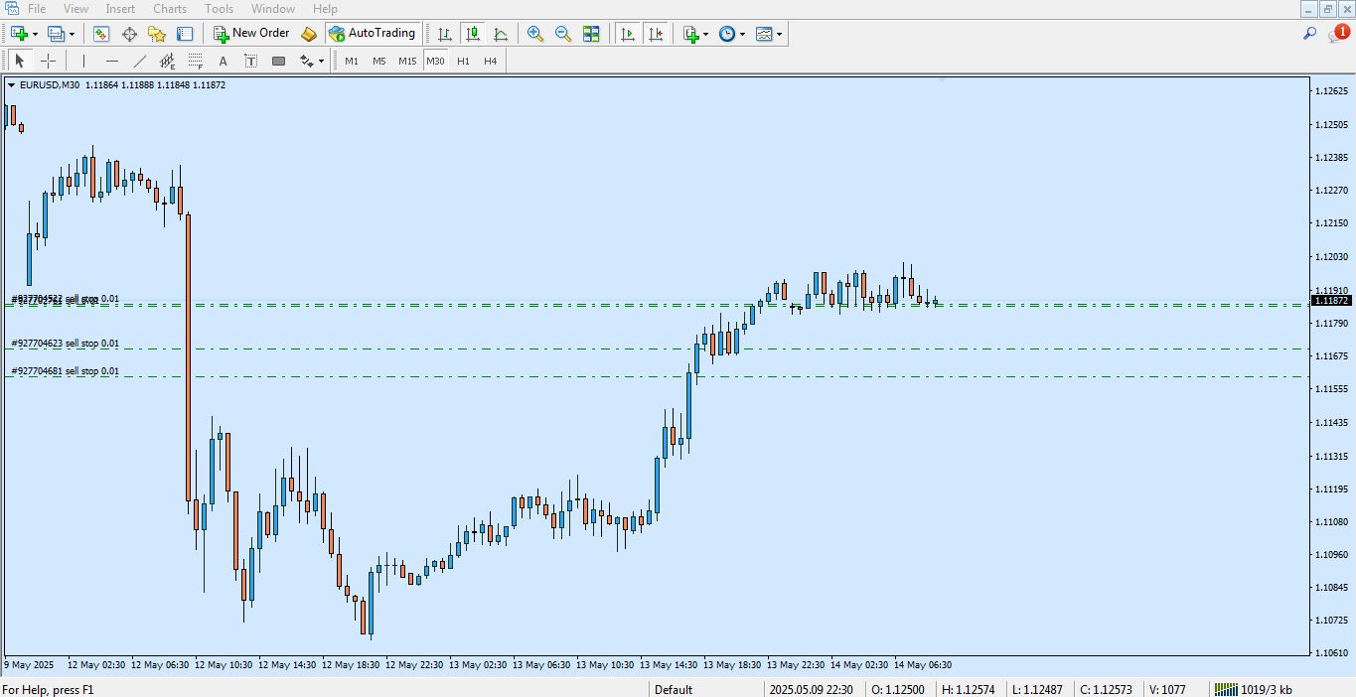
Task: Click the 13 May 14:30 time axis label
Action: click(x=671, y=664)
